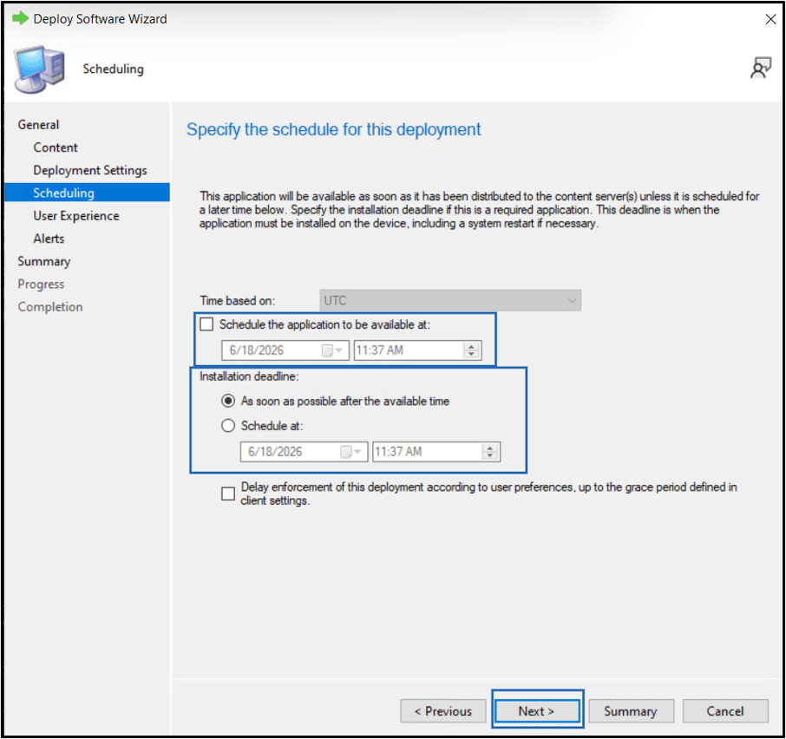Screen dimensions: 786x739
Task: Open the Content wizard page
Action: click(56, 147)
